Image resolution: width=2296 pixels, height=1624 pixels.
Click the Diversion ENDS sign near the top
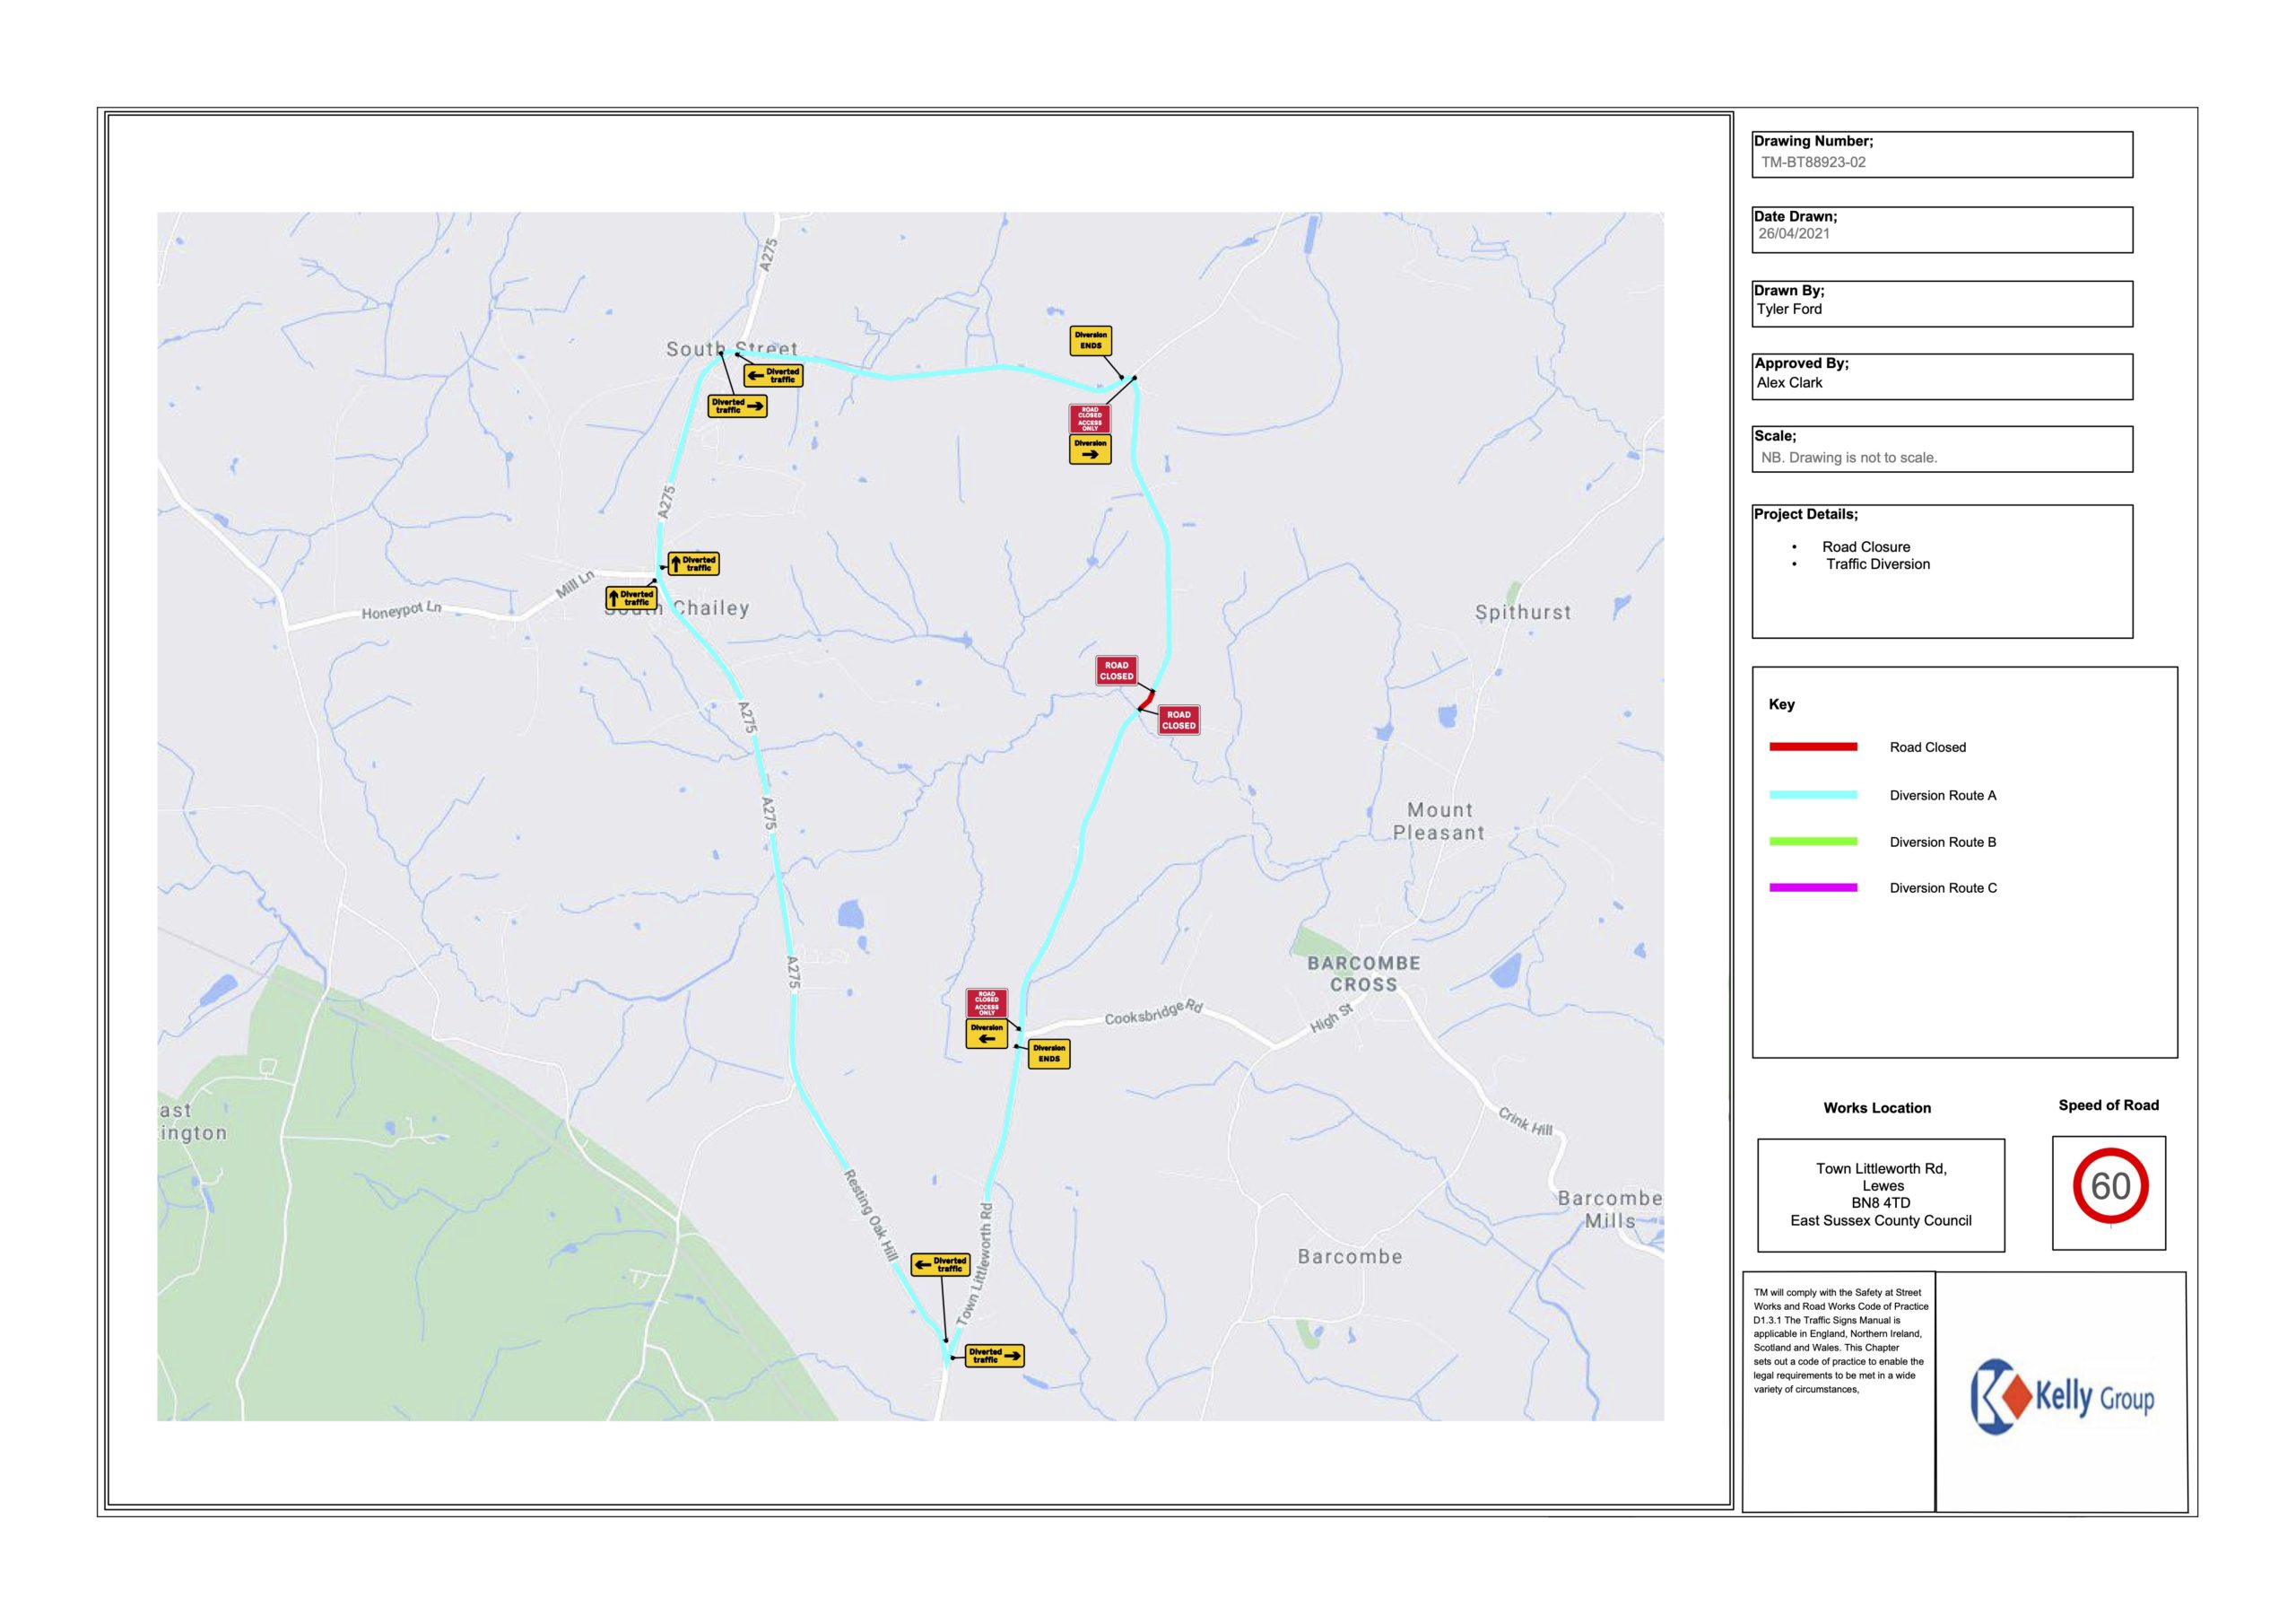[x=1090, y=340]
